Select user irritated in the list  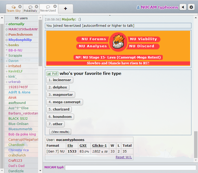point(21,66)
